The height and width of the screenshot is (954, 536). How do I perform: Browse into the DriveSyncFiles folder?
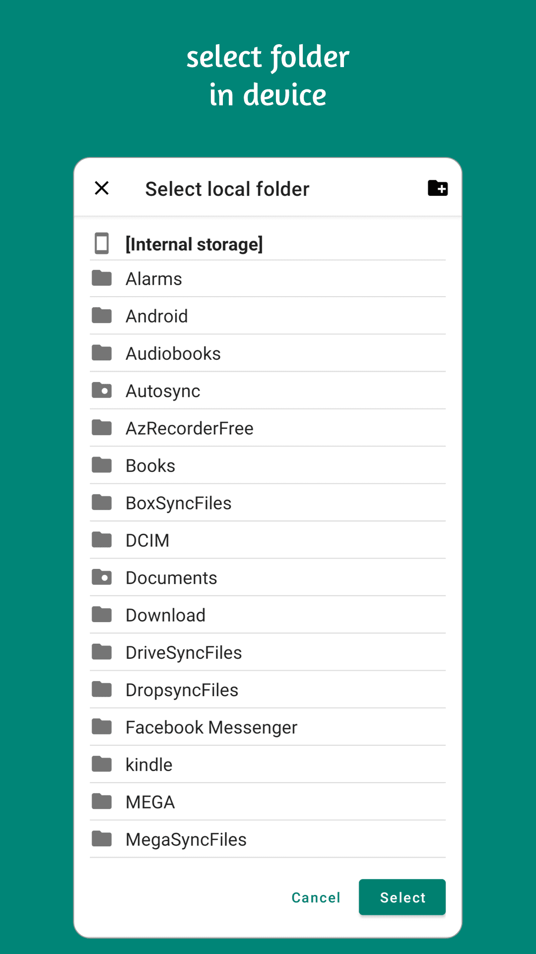coord(184,652)
